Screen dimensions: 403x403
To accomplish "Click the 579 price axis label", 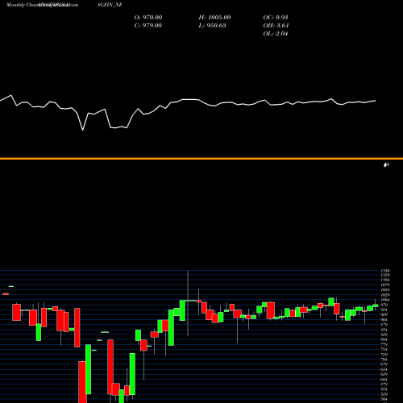I will [384, 384].
